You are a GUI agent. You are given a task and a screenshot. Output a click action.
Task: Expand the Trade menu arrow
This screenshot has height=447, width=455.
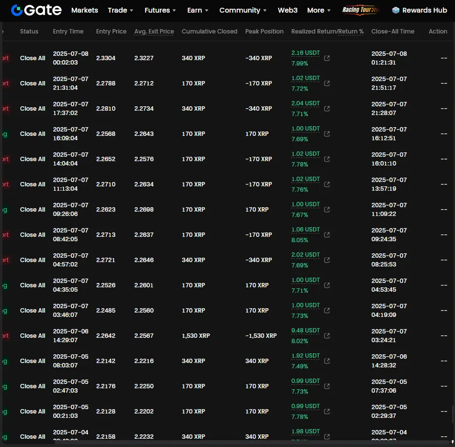[131, 11]
